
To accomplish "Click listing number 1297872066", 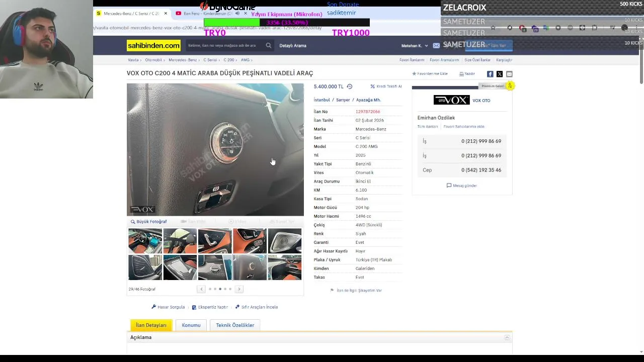I will click(x=368, y=112).
